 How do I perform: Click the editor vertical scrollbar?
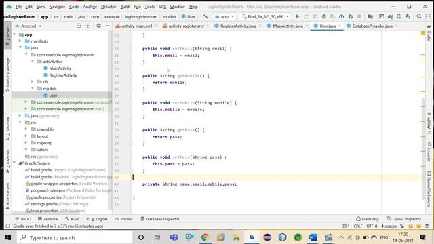(423, 148)
